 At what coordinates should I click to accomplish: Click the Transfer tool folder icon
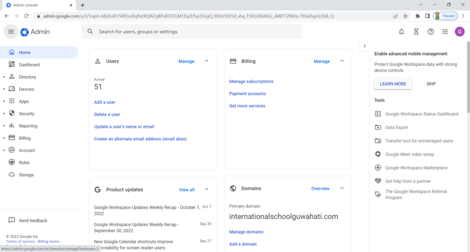coord(378,141)
